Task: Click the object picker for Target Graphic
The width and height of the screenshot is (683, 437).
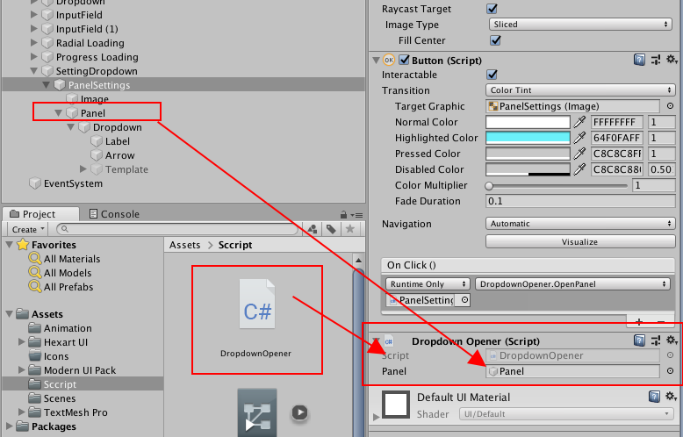Action: coord(670,106)
